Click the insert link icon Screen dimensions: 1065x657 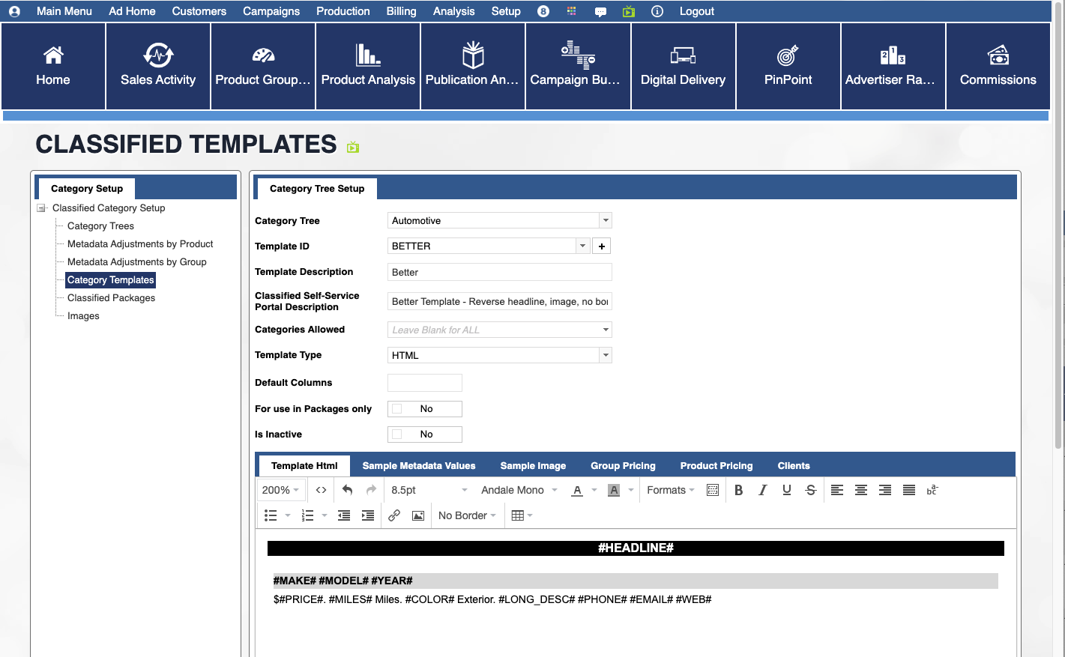click(394, 515)
